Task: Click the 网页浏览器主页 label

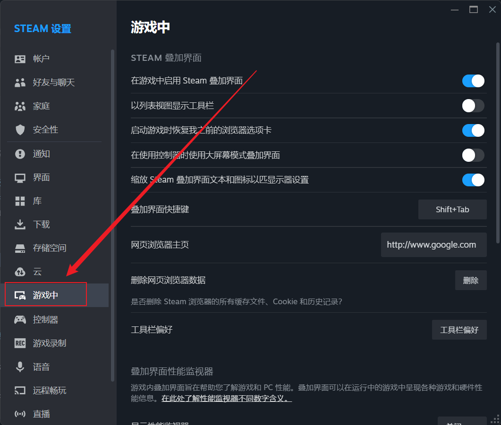Action: tap(160, 245)
